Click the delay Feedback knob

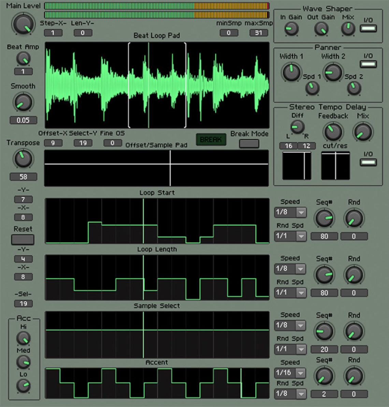[x=333, y=132]
